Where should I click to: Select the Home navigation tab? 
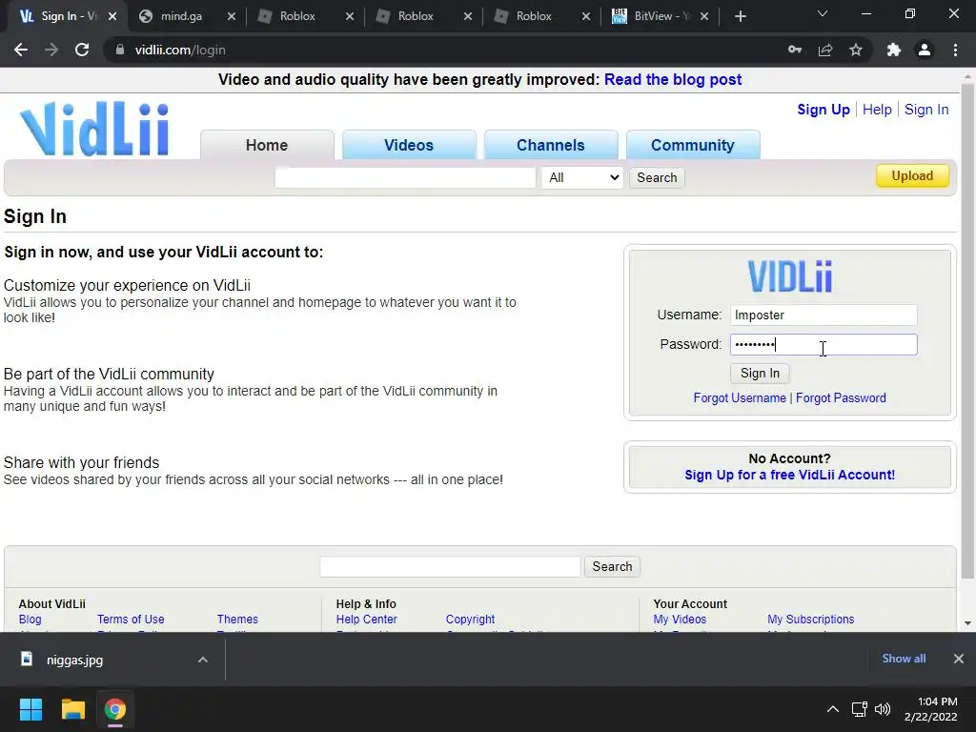[x=267, y=145]
